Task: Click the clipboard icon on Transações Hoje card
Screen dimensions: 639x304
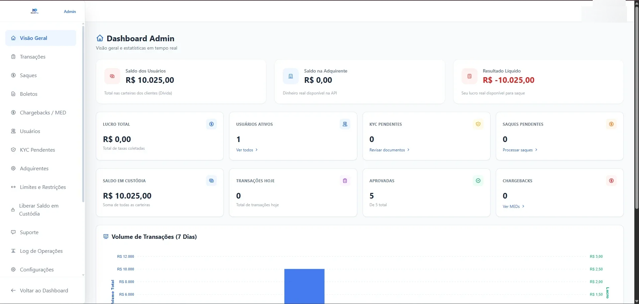Action: (345, 181)
